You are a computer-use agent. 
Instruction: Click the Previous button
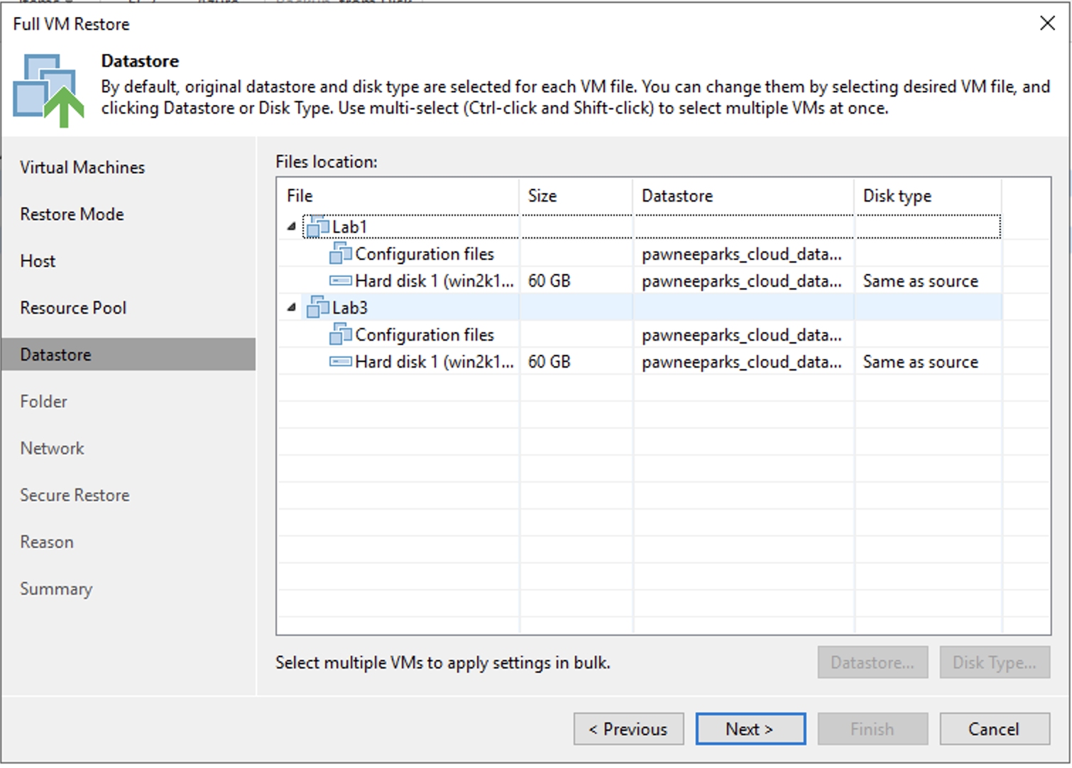[628, 729]
